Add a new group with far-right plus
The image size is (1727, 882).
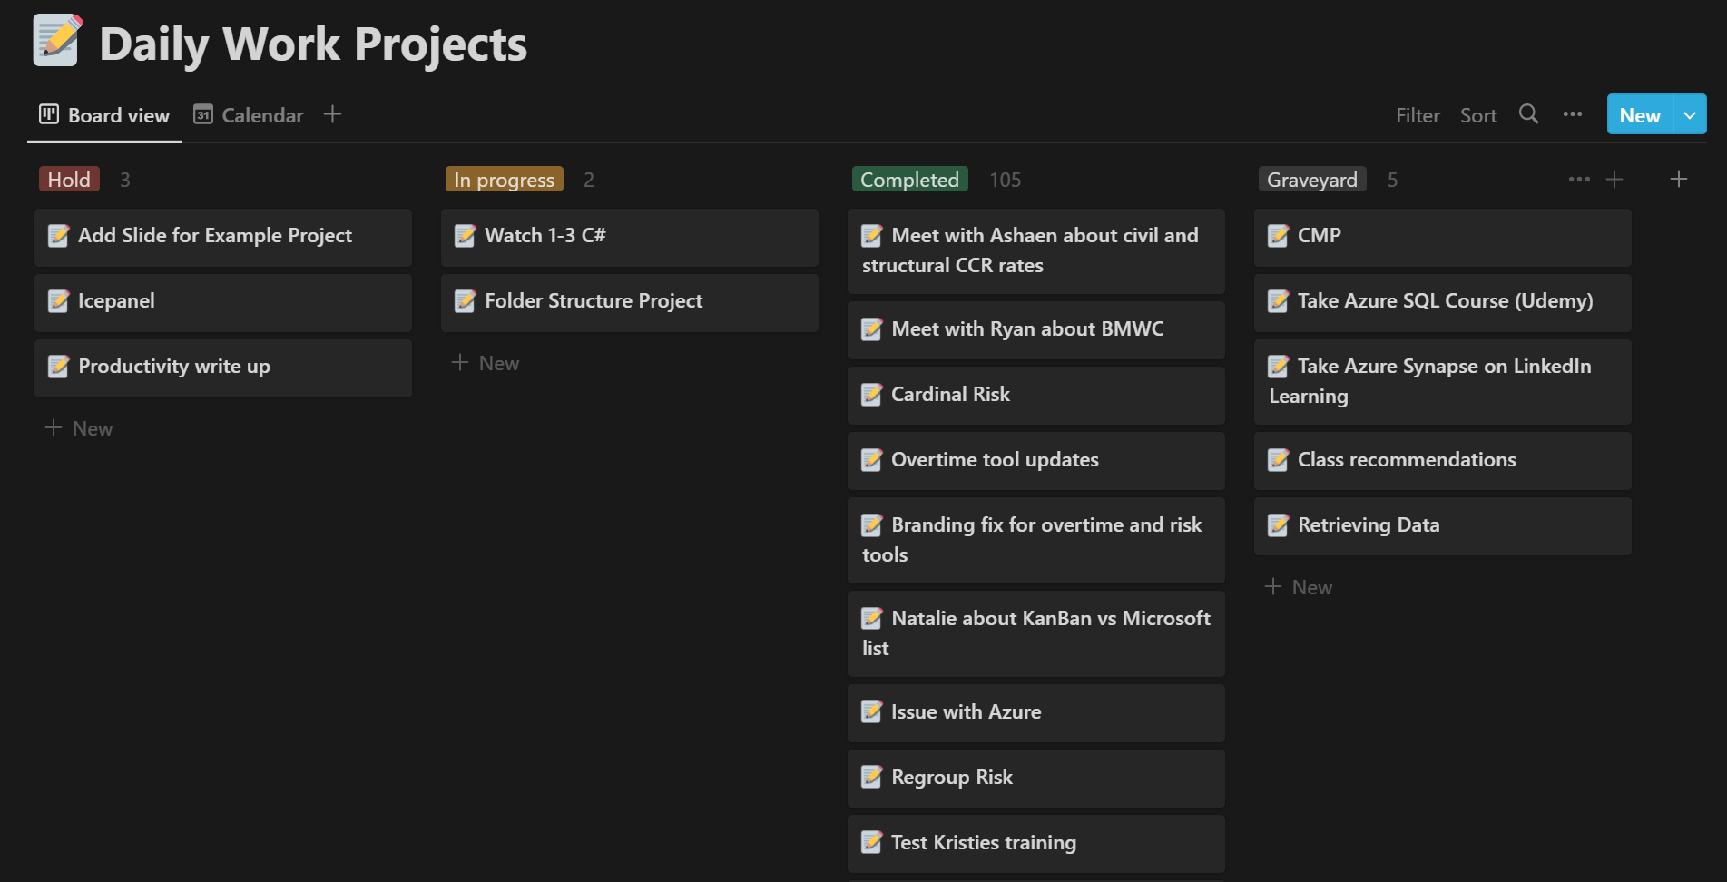point(1678,180)
